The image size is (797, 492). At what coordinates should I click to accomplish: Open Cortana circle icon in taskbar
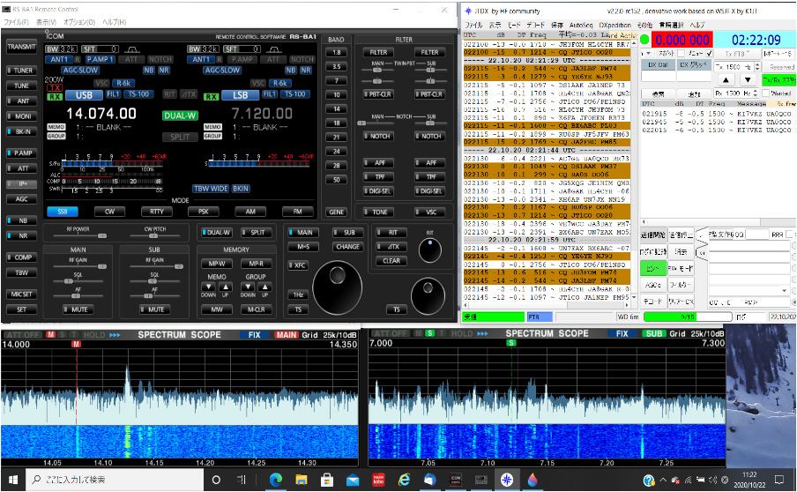click(216, 480)
